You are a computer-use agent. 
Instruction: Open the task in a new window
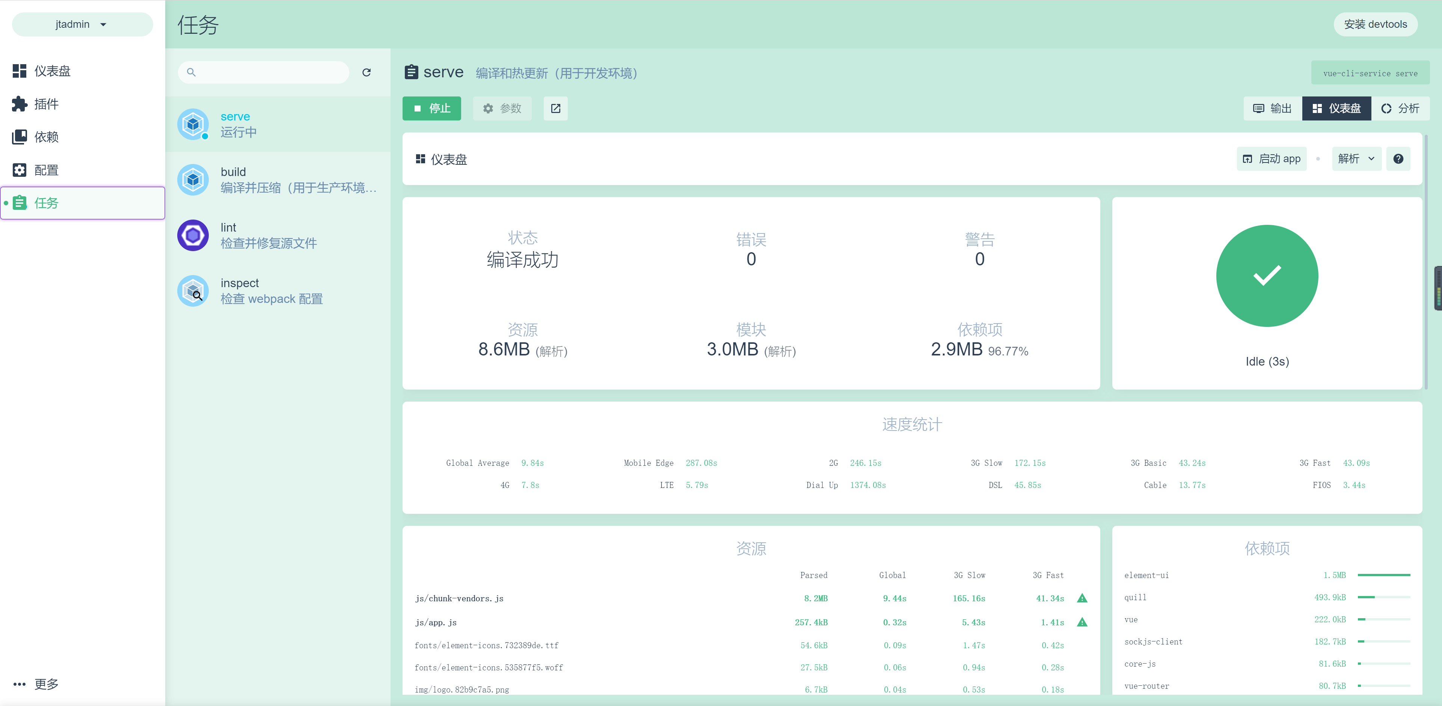(x=555, y=108)
